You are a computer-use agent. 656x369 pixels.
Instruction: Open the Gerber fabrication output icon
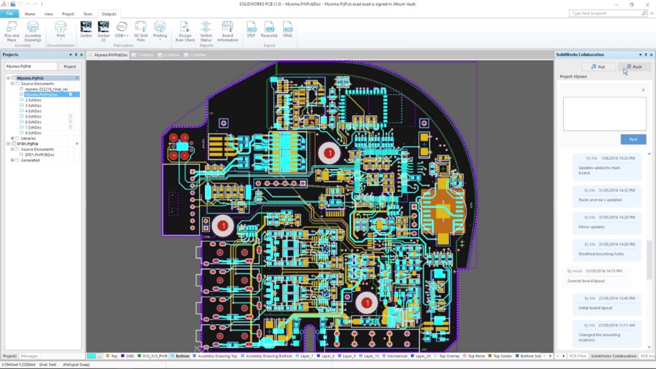point(86,29)
